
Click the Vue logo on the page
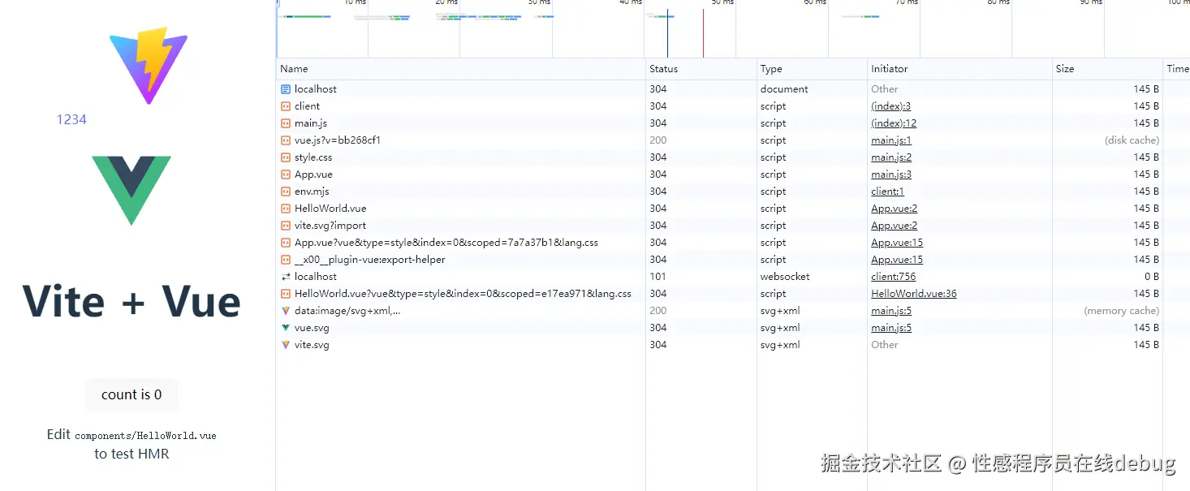point(132,191)
